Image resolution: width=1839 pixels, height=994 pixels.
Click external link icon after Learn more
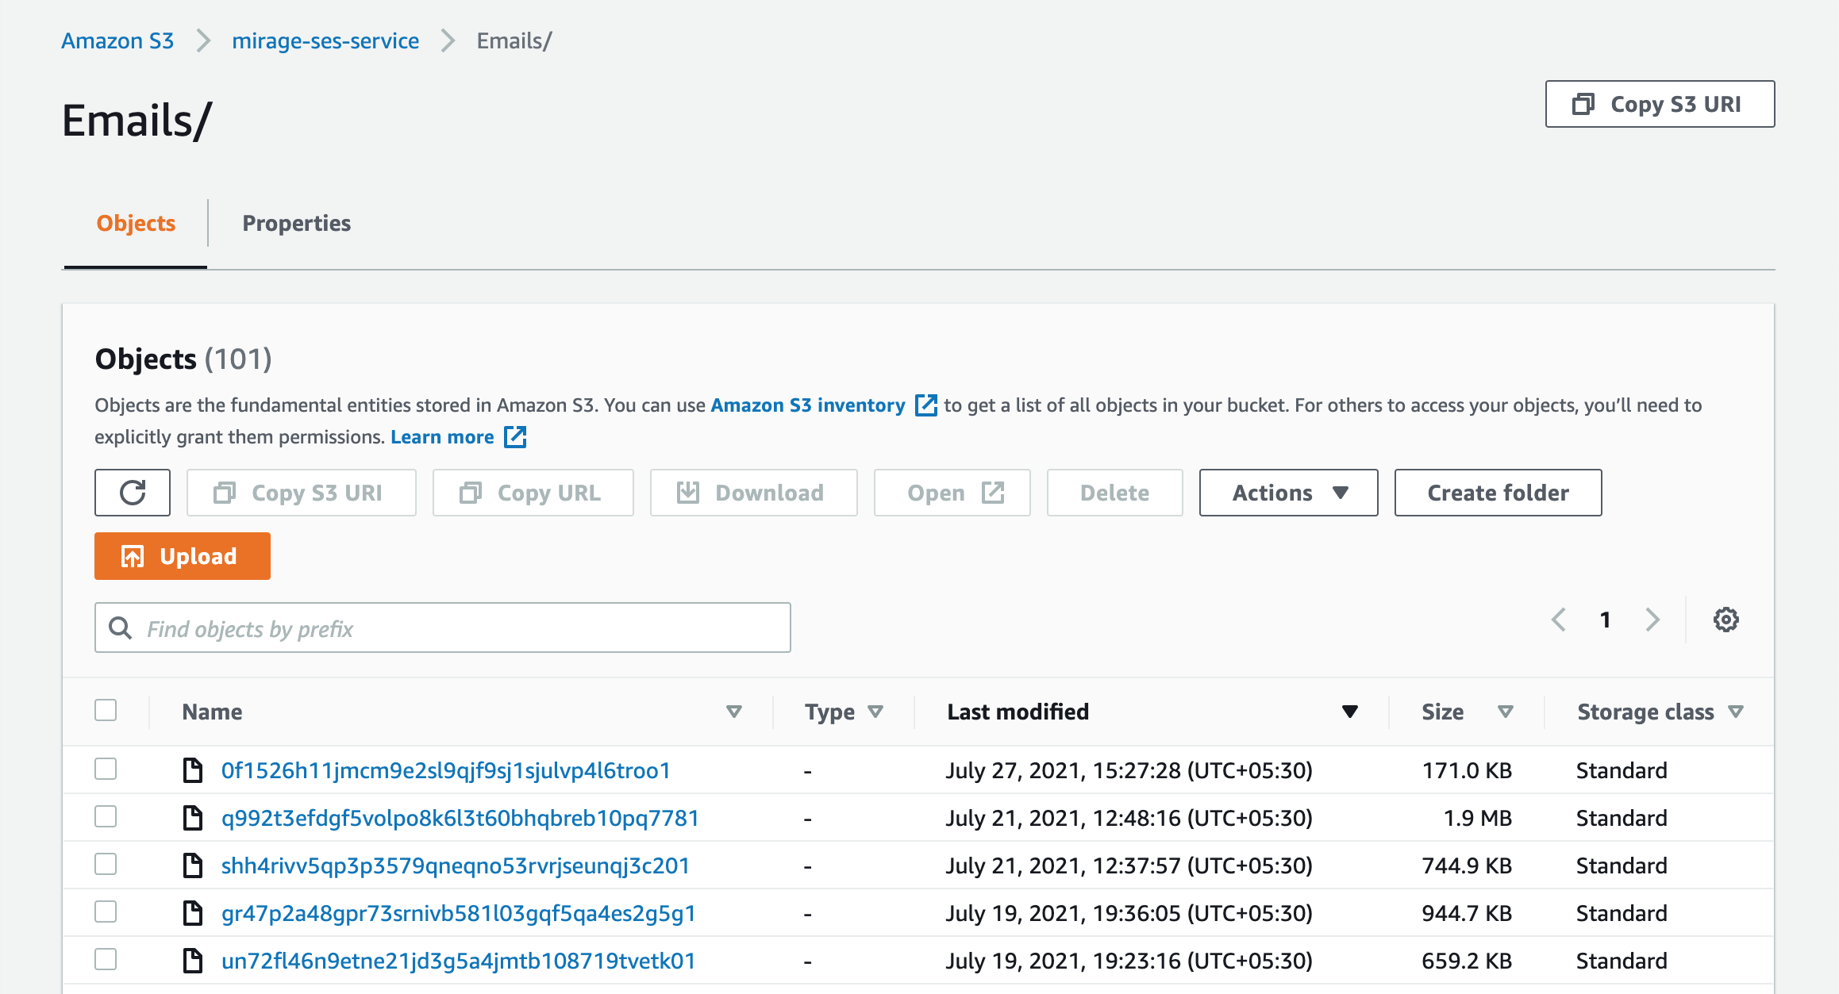(x=515, y=436)
